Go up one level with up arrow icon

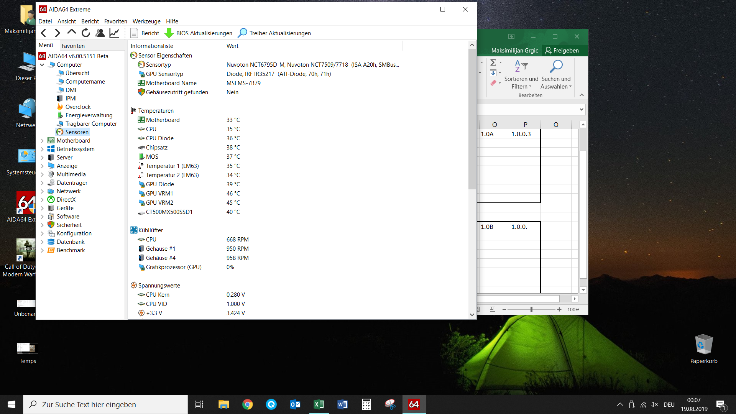pos(72,33)
